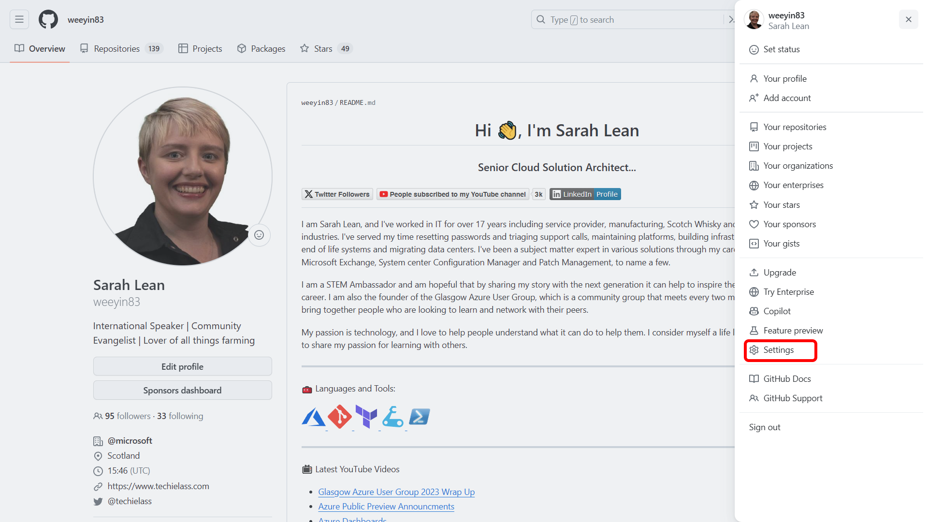928x522 pixels.
Task: Click the LinkedIn Profile badge
Action: click(x=586, y=194)
